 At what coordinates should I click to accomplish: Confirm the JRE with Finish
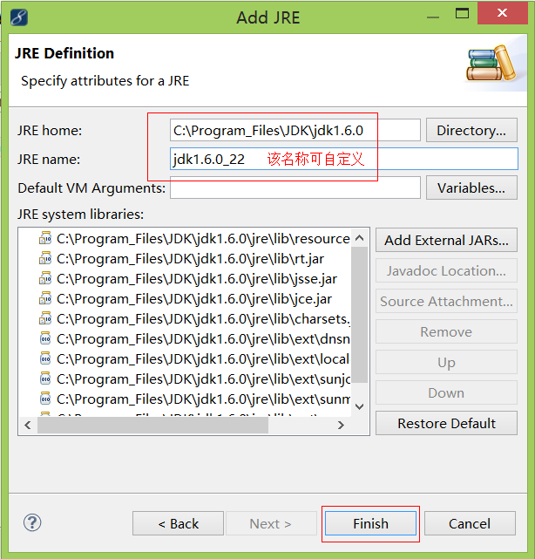[370, 523]
